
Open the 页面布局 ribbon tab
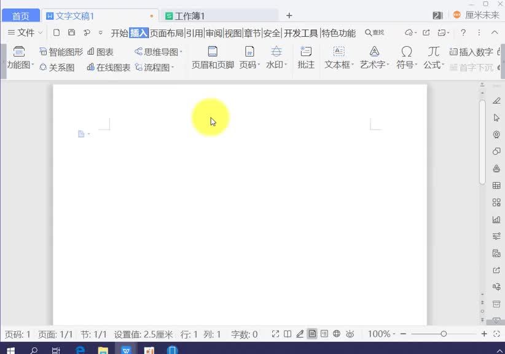pos(166,33)
